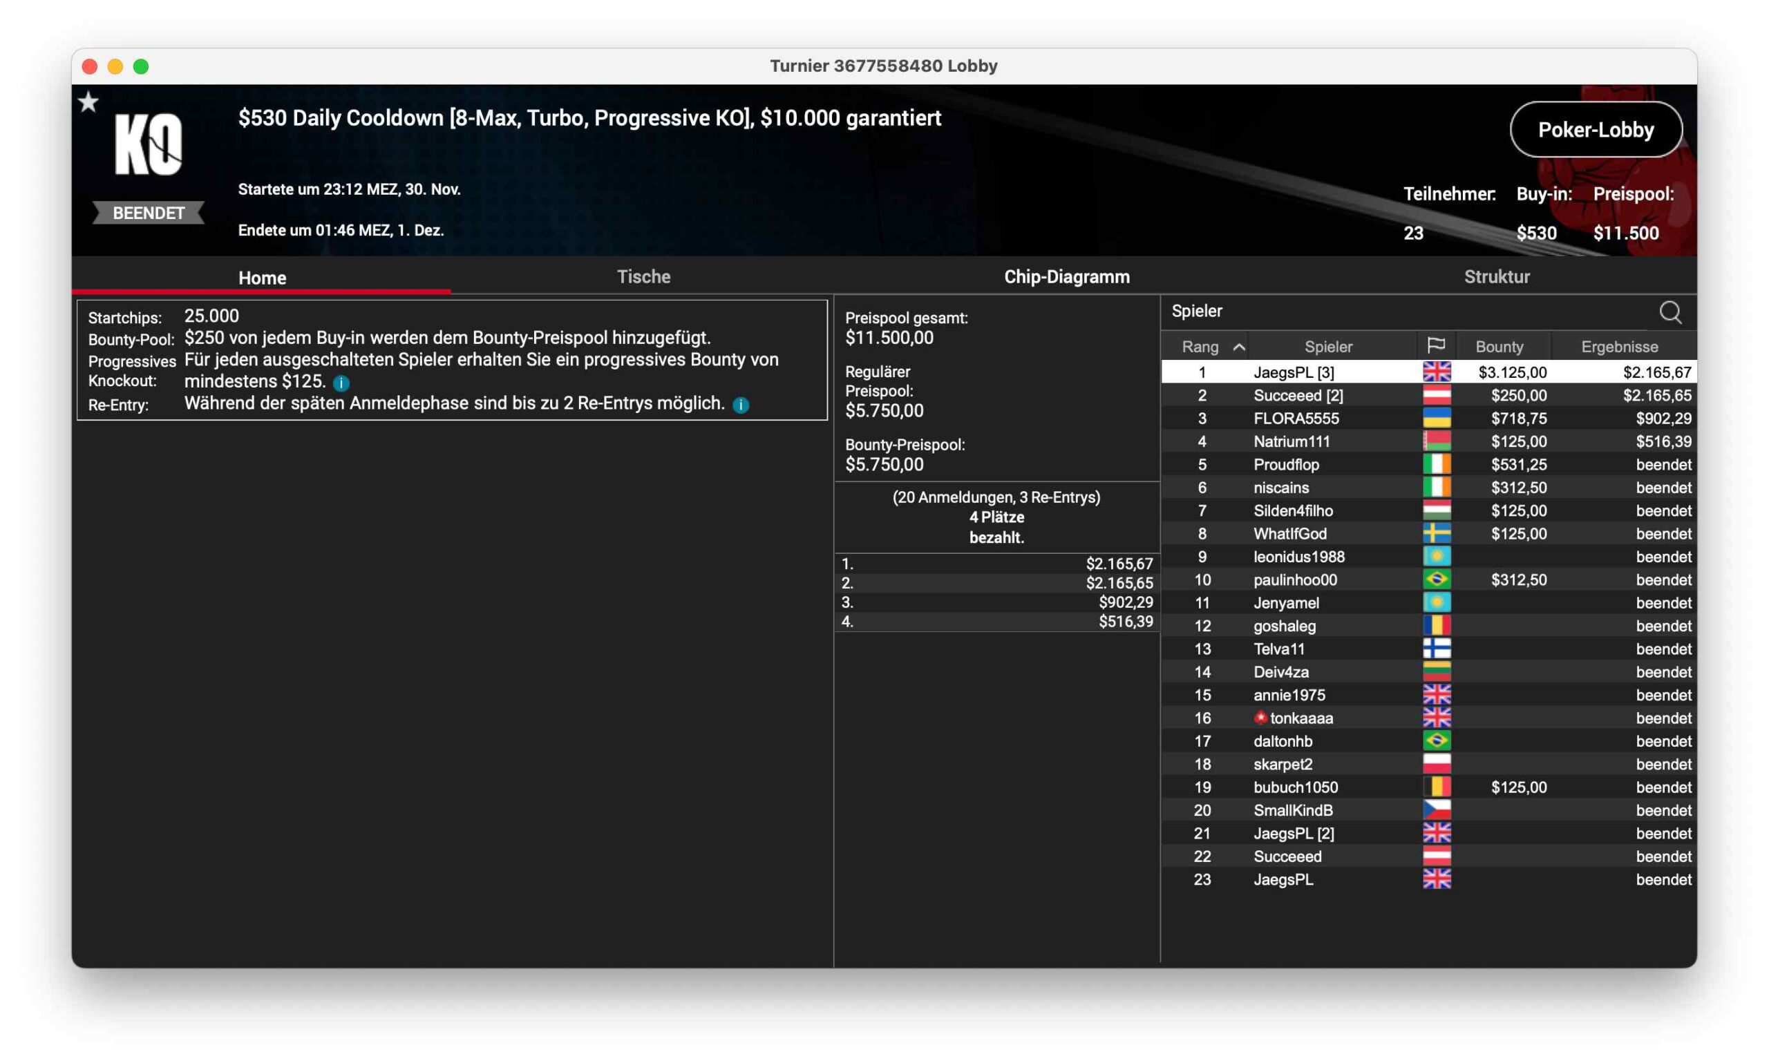Click the flag column header icon

pyautogui.click(x=1436, y=346)
